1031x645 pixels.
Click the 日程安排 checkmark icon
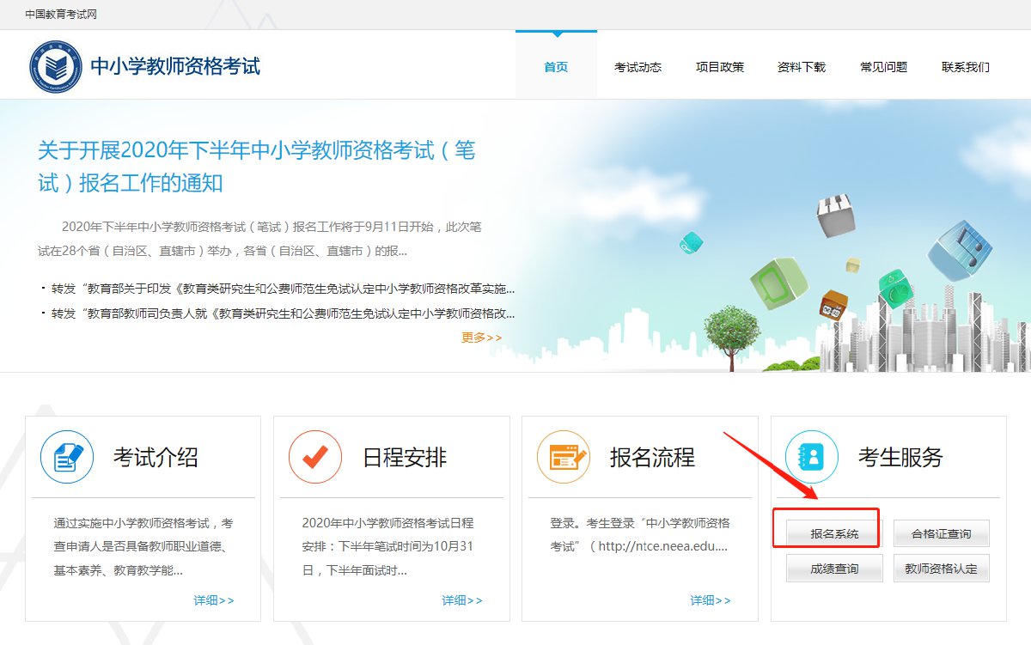[315, 457]
